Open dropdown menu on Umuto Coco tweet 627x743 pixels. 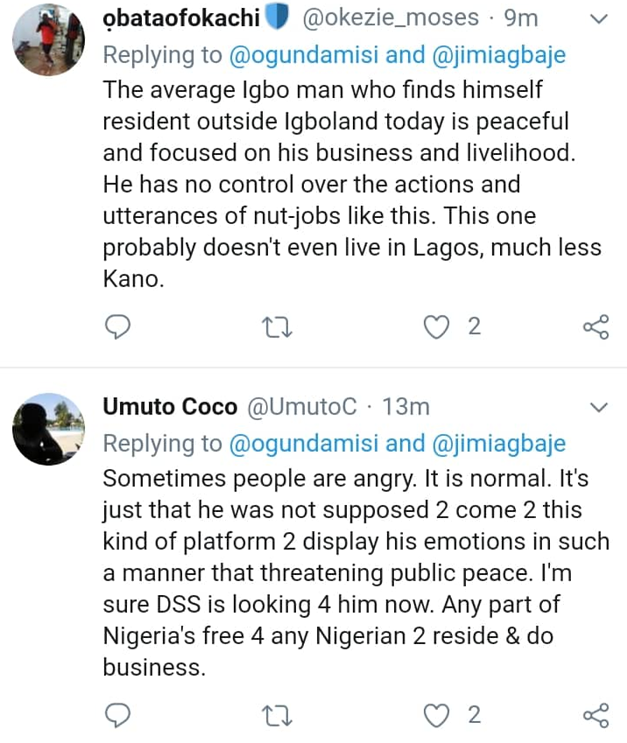click(x=599, y=407)
